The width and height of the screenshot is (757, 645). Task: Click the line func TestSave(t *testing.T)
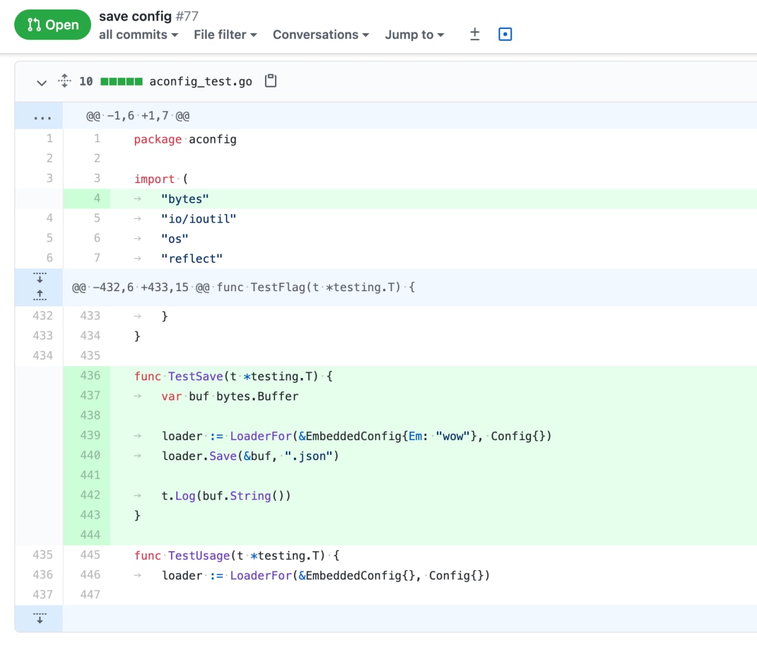coord(233,376)
